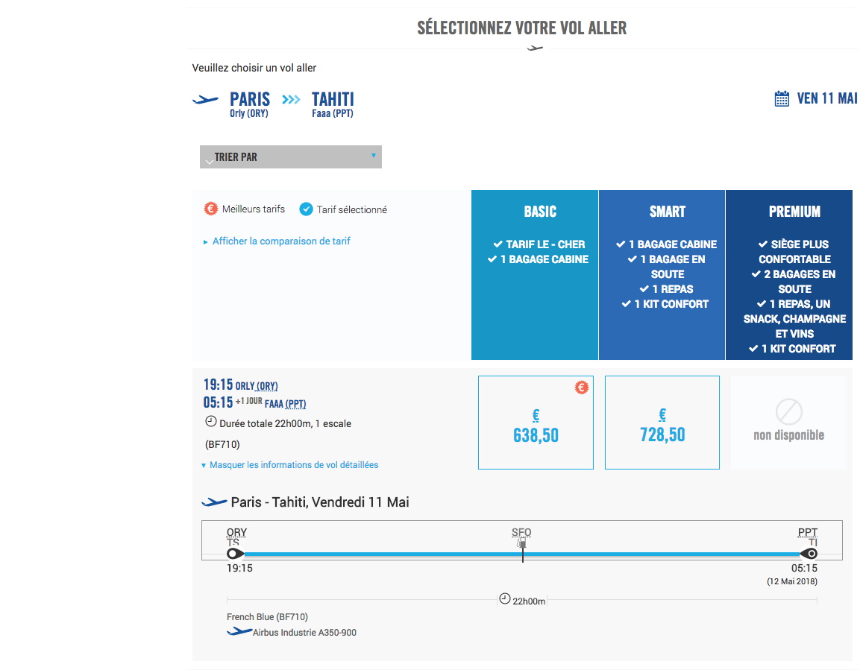
Task: Expand Afficher la comparaison de tarif
Action: coord(281,241)
